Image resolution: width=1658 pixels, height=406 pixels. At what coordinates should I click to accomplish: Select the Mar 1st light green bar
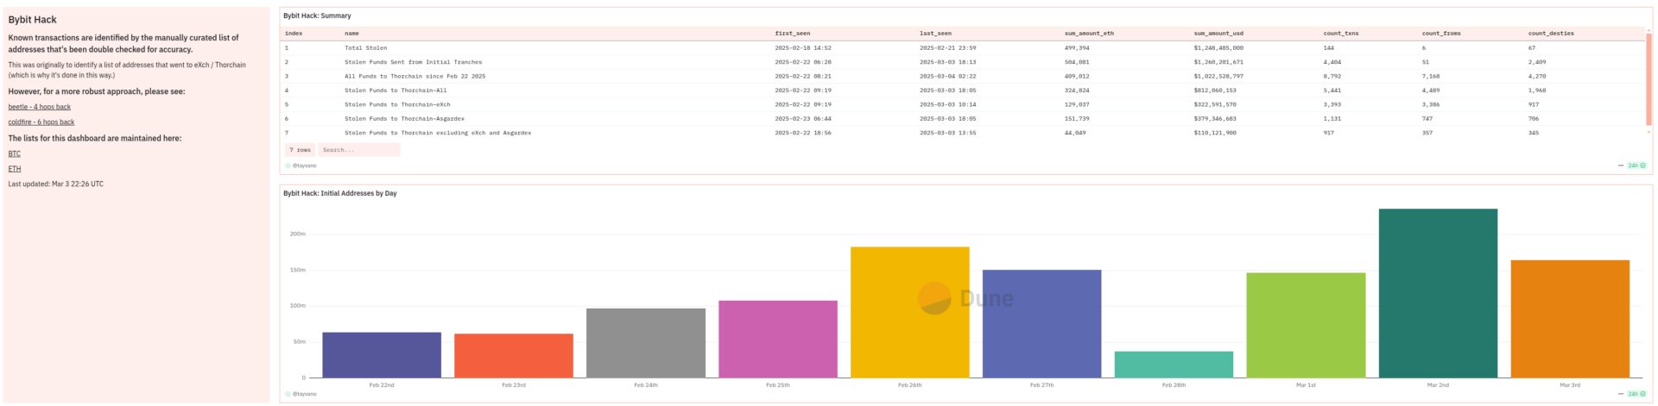[x=1307, y=326]
